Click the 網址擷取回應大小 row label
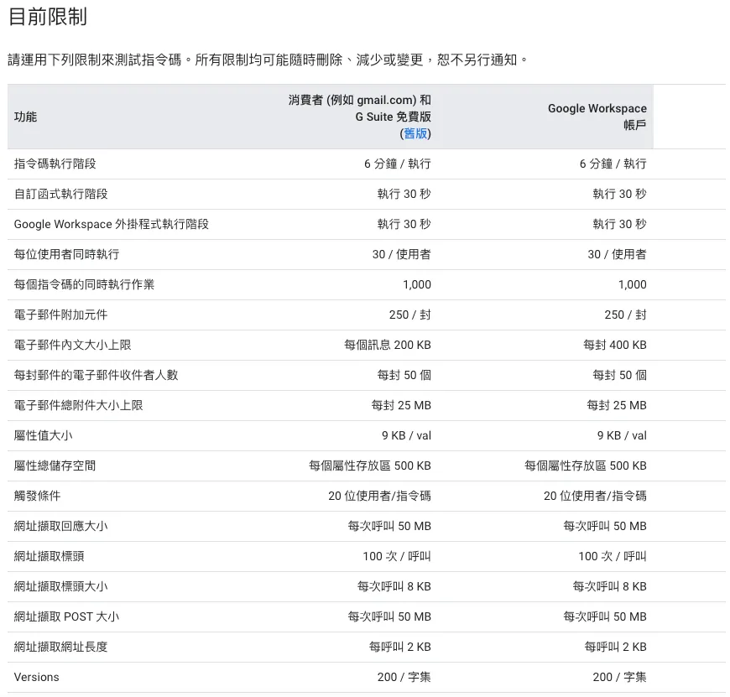Image resolution: width=730 pixels, height=697 pixels. [61, 526]
